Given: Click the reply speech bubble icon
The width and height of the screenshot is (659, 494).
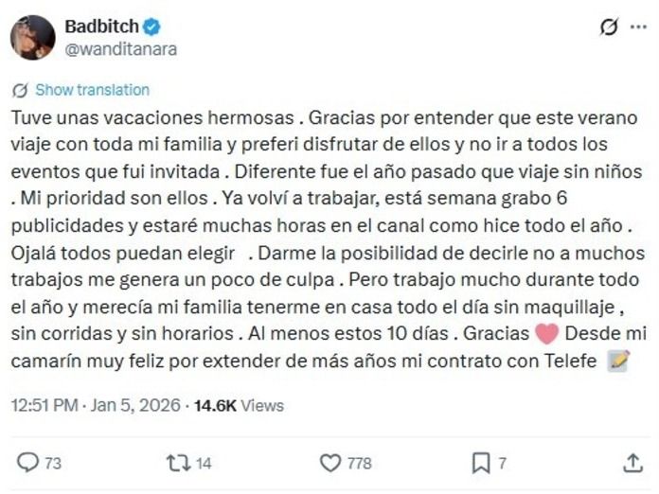Looking at the screenshot, I should [x=28, y=463].
